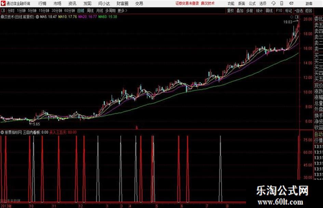Switch to the 分时 chart period
This screenshot has height=208, width=323.
(11, 11)
